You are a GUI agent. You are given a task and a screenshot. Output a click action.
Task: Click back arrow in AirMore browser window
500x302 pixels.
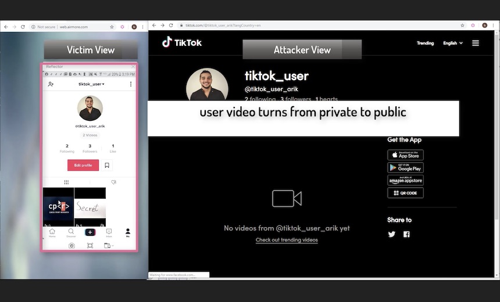6,27
